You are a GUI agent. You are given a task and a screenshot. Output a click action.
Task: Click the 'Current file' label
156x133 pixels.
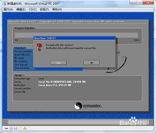pyautogui.click(x=20, y=92)
